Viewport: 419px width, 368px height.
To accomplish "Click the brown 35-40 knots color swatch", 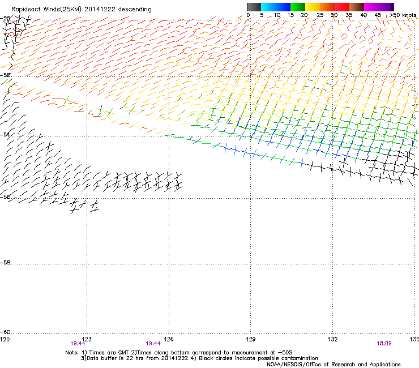I will coord(357,7).
